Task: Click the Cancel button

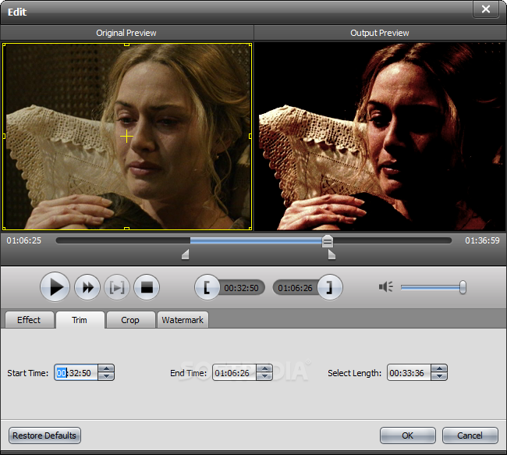Action: point(470,435)
